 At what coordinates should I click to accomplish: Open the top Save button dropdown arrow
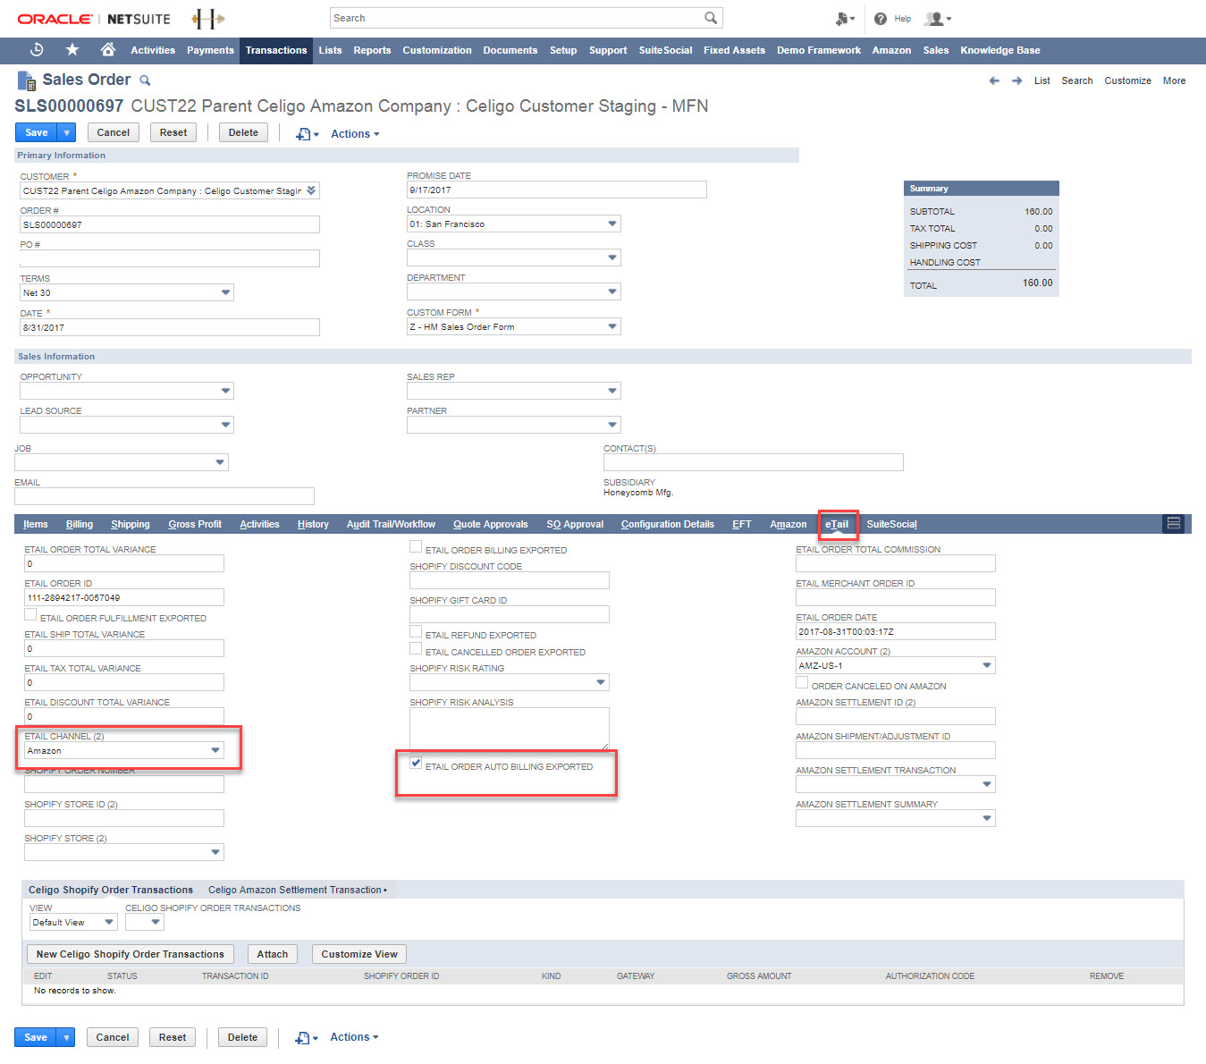(x=66, y=132)
